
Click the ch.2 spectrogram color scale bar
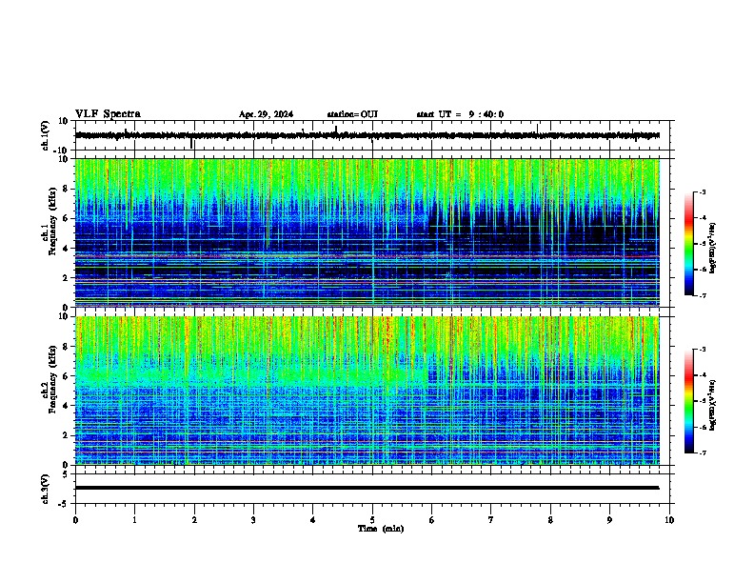(688, 401)
